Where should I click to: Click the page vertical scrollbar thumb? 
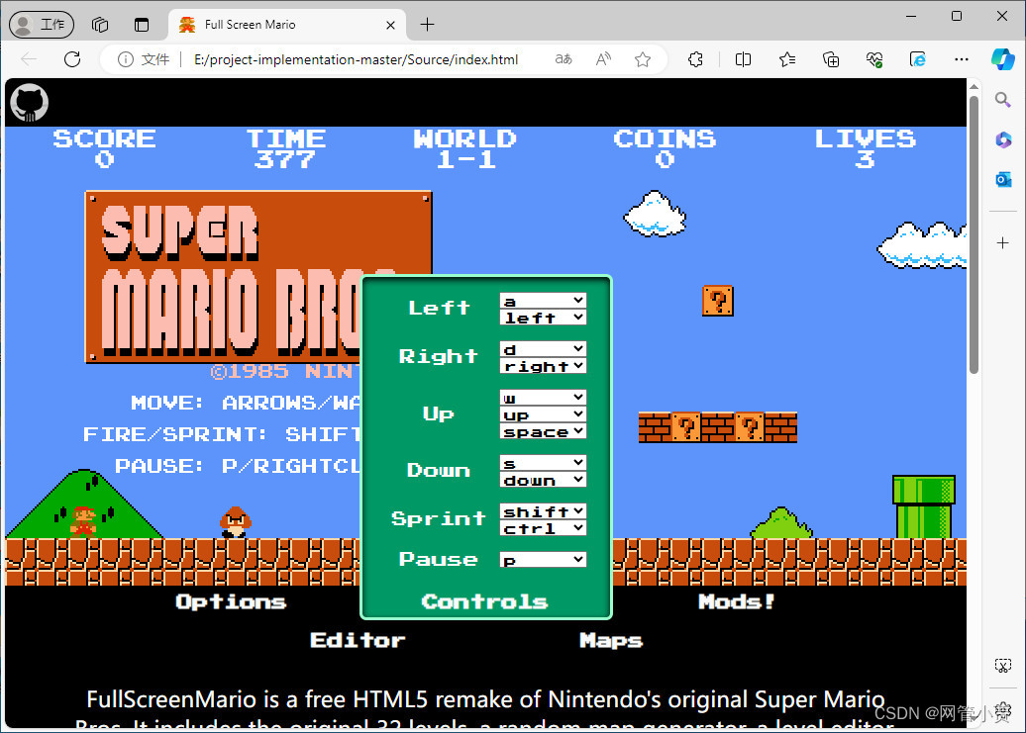pyautogui.click(x=974, y=233)
